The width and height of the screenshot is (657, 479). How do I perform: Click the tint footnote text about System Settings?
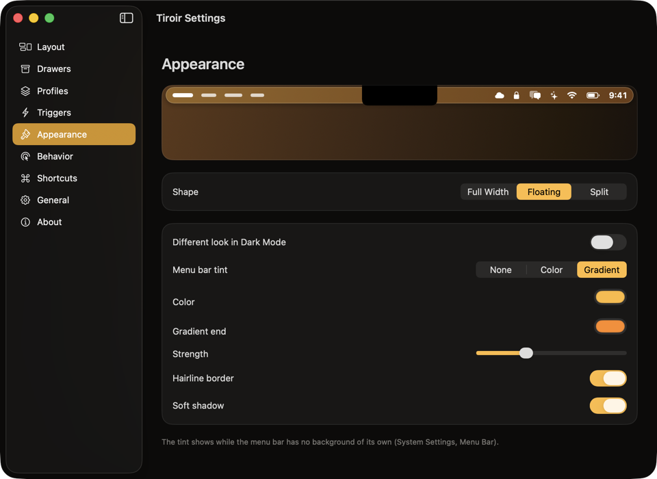coord(330,442)
